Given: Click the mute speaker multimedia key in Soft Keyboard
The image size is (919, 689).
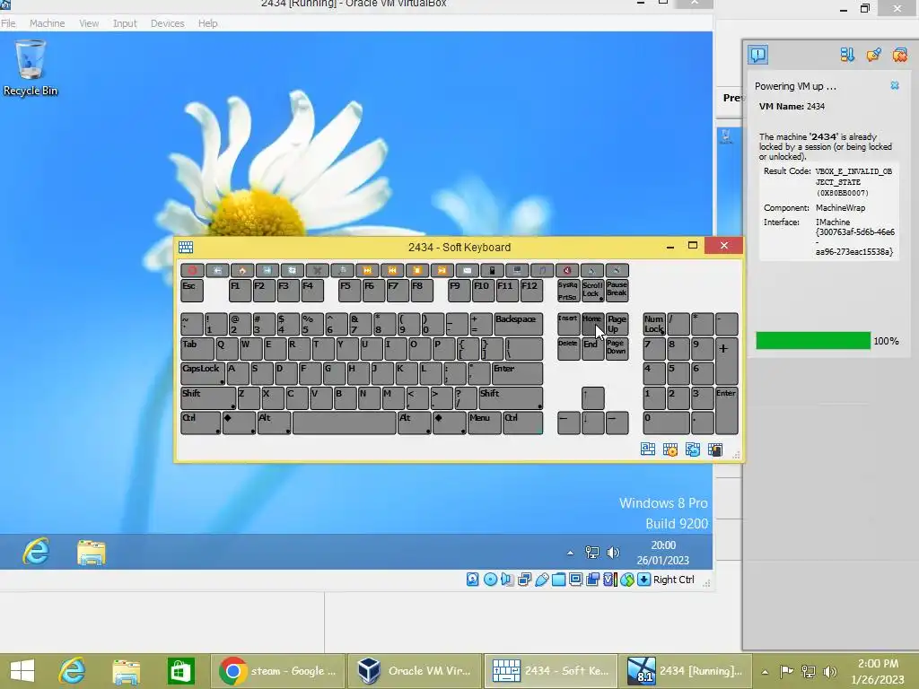Looking at the screenshot, I should [x=567, y=270].
